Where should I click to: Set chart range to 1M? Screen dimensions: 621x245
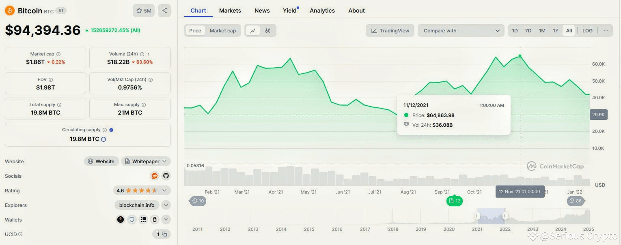[542, 31]
